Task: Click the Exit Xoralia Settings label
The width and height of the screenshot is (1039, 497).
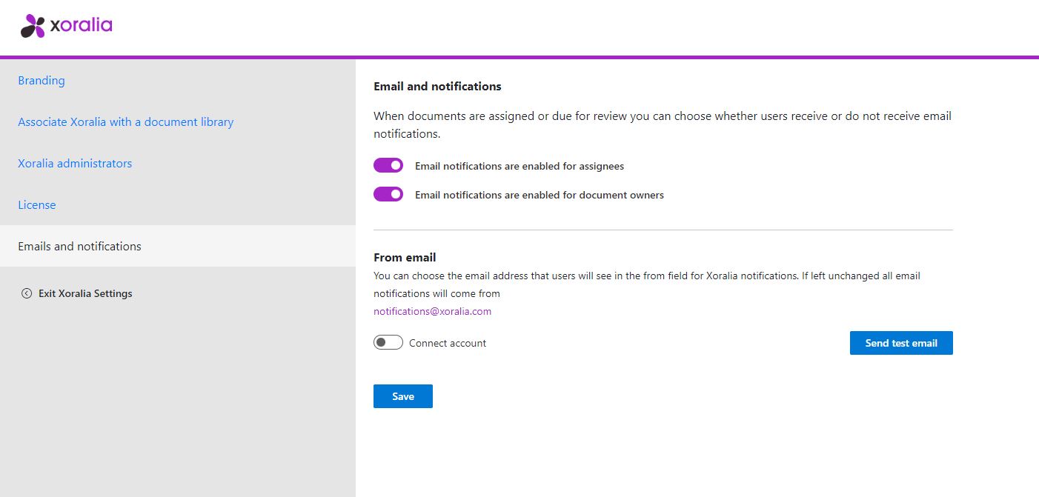Action: point(85,293)
